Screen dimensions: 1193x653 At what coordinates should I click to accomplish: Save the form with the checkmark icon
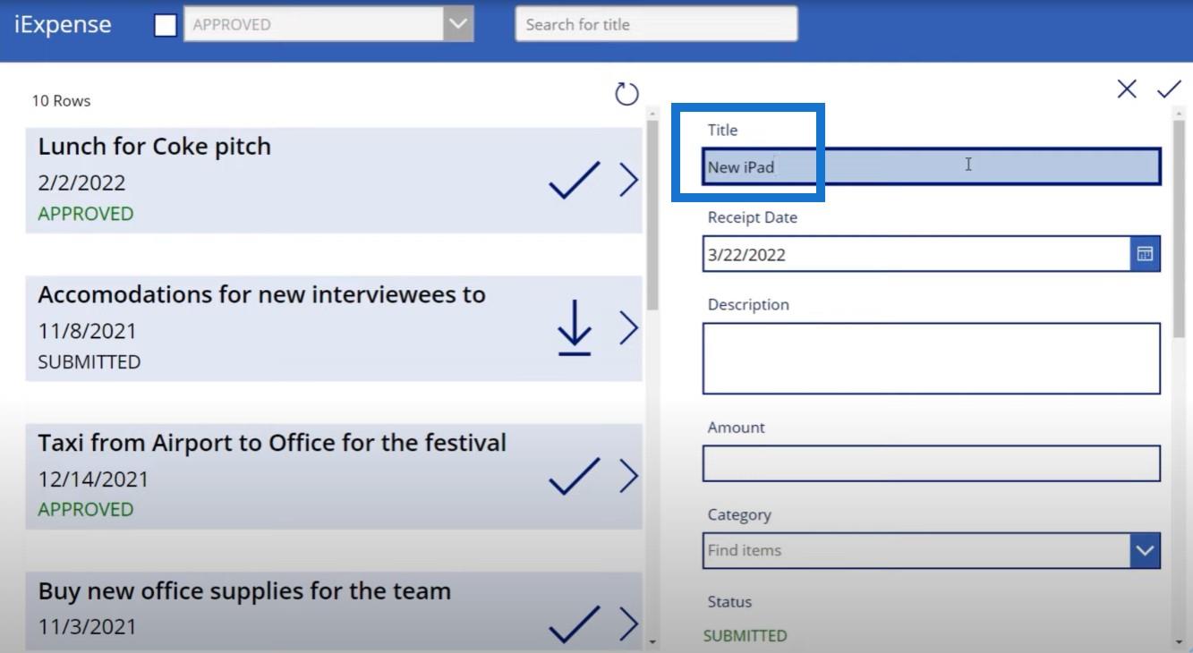1169,89
